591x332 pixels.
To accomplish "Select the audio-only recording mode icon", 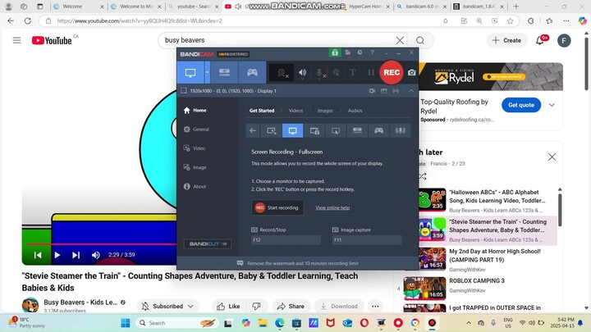I will [401, 130].
